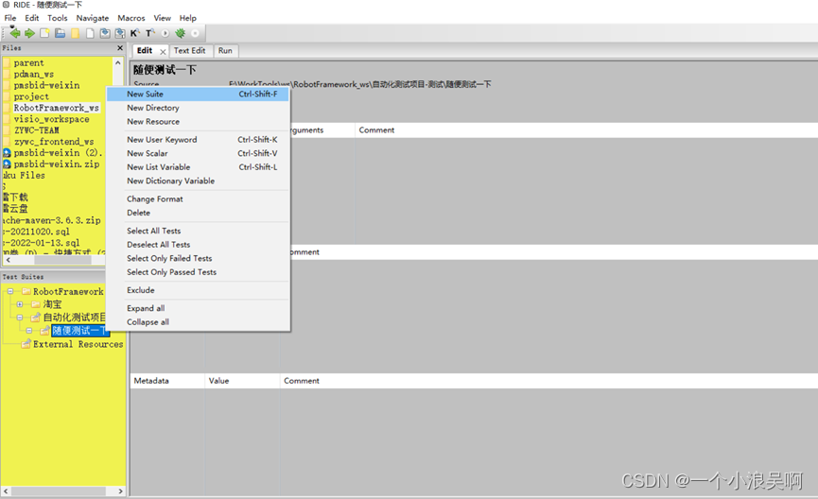This screenshot has height=499, width=818.
Task: Choose New List Variable menu entry
Action: (x=199, y=167)
